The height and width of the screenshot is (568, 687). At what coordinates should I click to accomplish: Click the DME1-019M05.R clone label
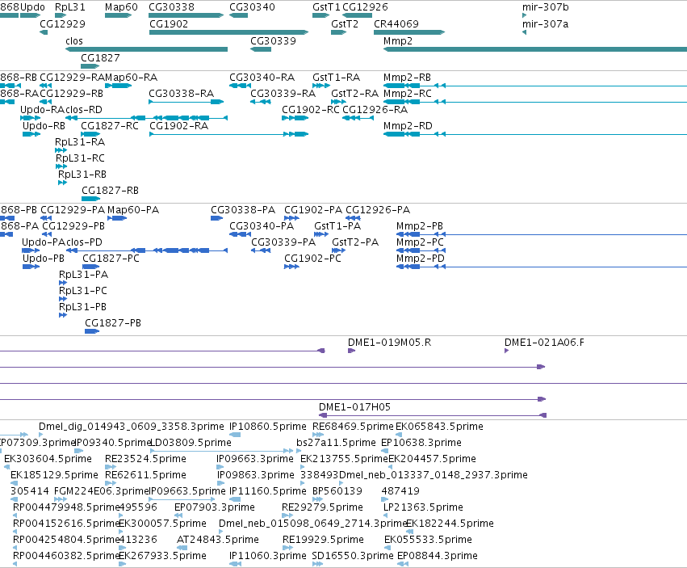[x=389, y=343]
